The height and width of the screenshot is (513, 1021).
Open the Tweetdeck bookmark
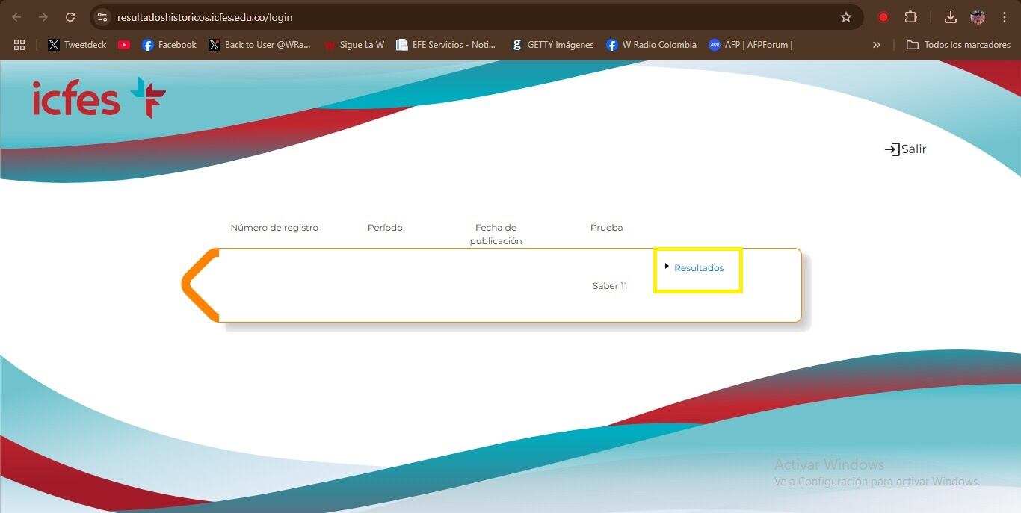tap(77, 45)
